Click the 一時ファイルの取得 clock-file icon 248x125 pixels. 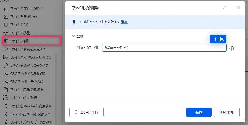pos(5,98)
